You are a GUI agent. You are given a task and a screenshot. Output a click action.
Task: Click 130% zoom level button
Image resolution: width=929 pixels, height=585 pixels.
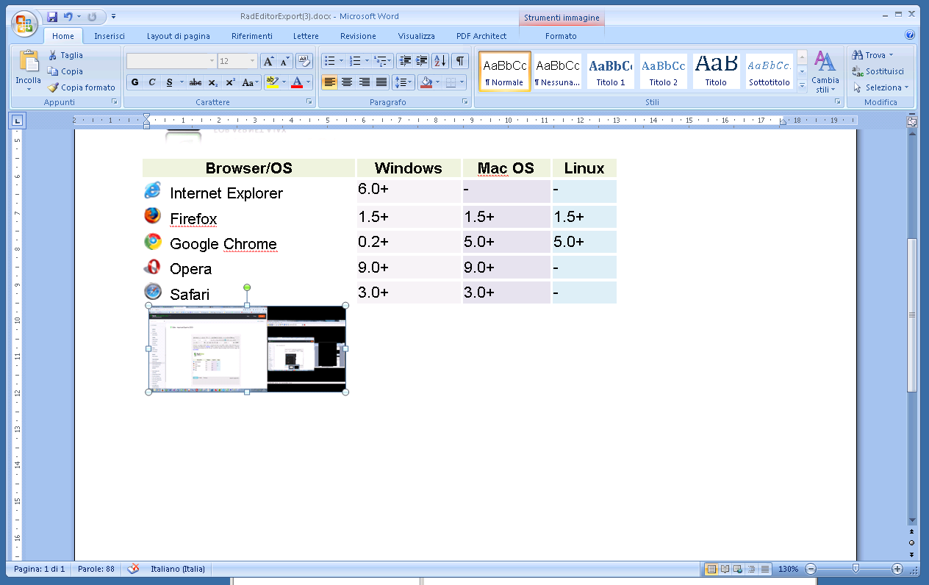coord(788,569)
